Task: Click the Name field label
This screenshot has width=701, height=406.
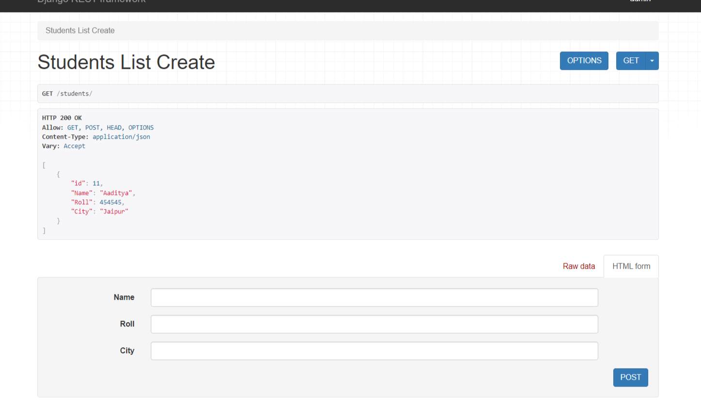Action: coord(124,297)
